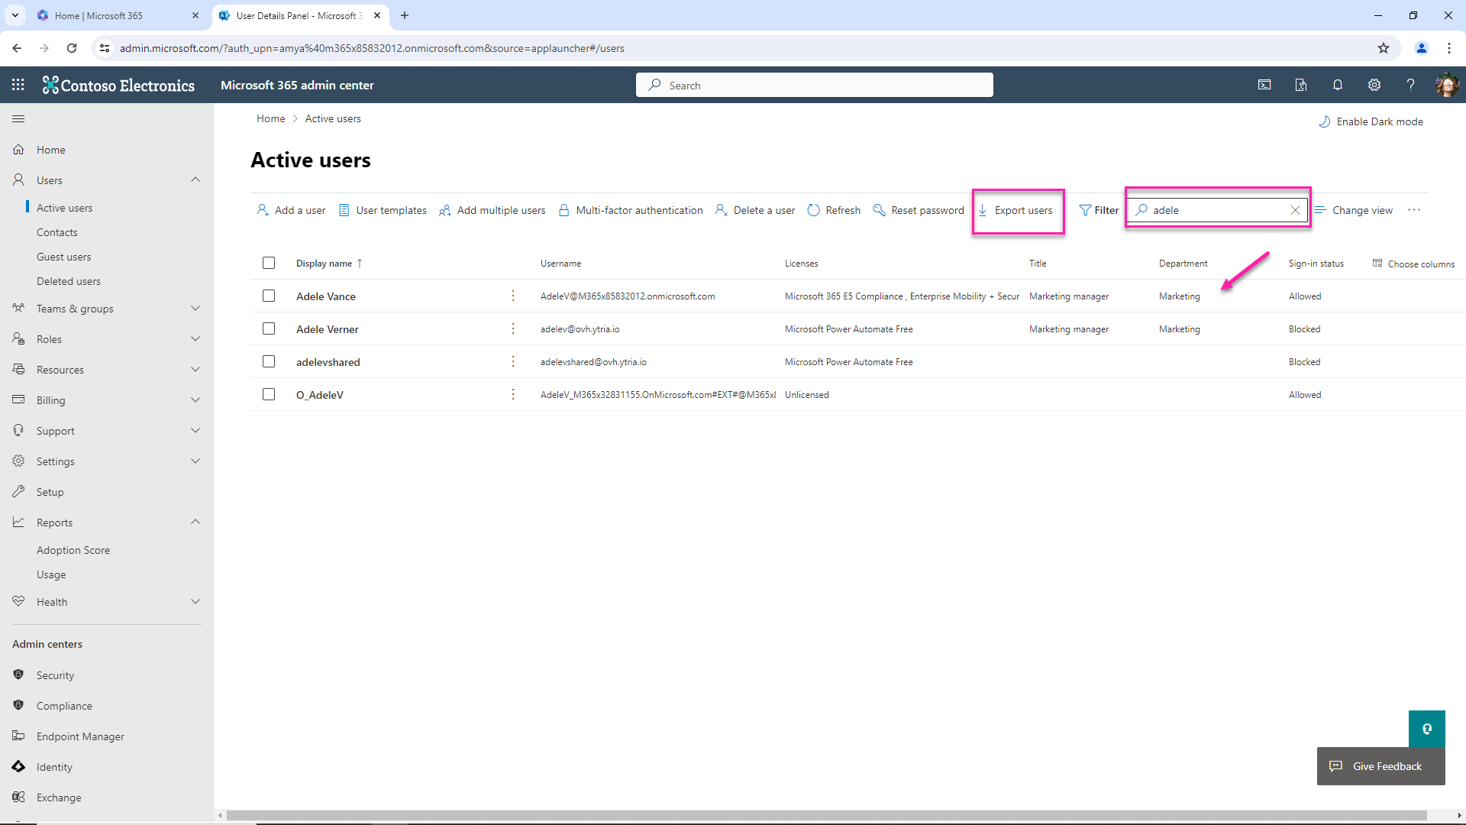Open the notifications bell icon
Screen dimensions: 1466x825
pyautogui.click(x=1338, y=85)
